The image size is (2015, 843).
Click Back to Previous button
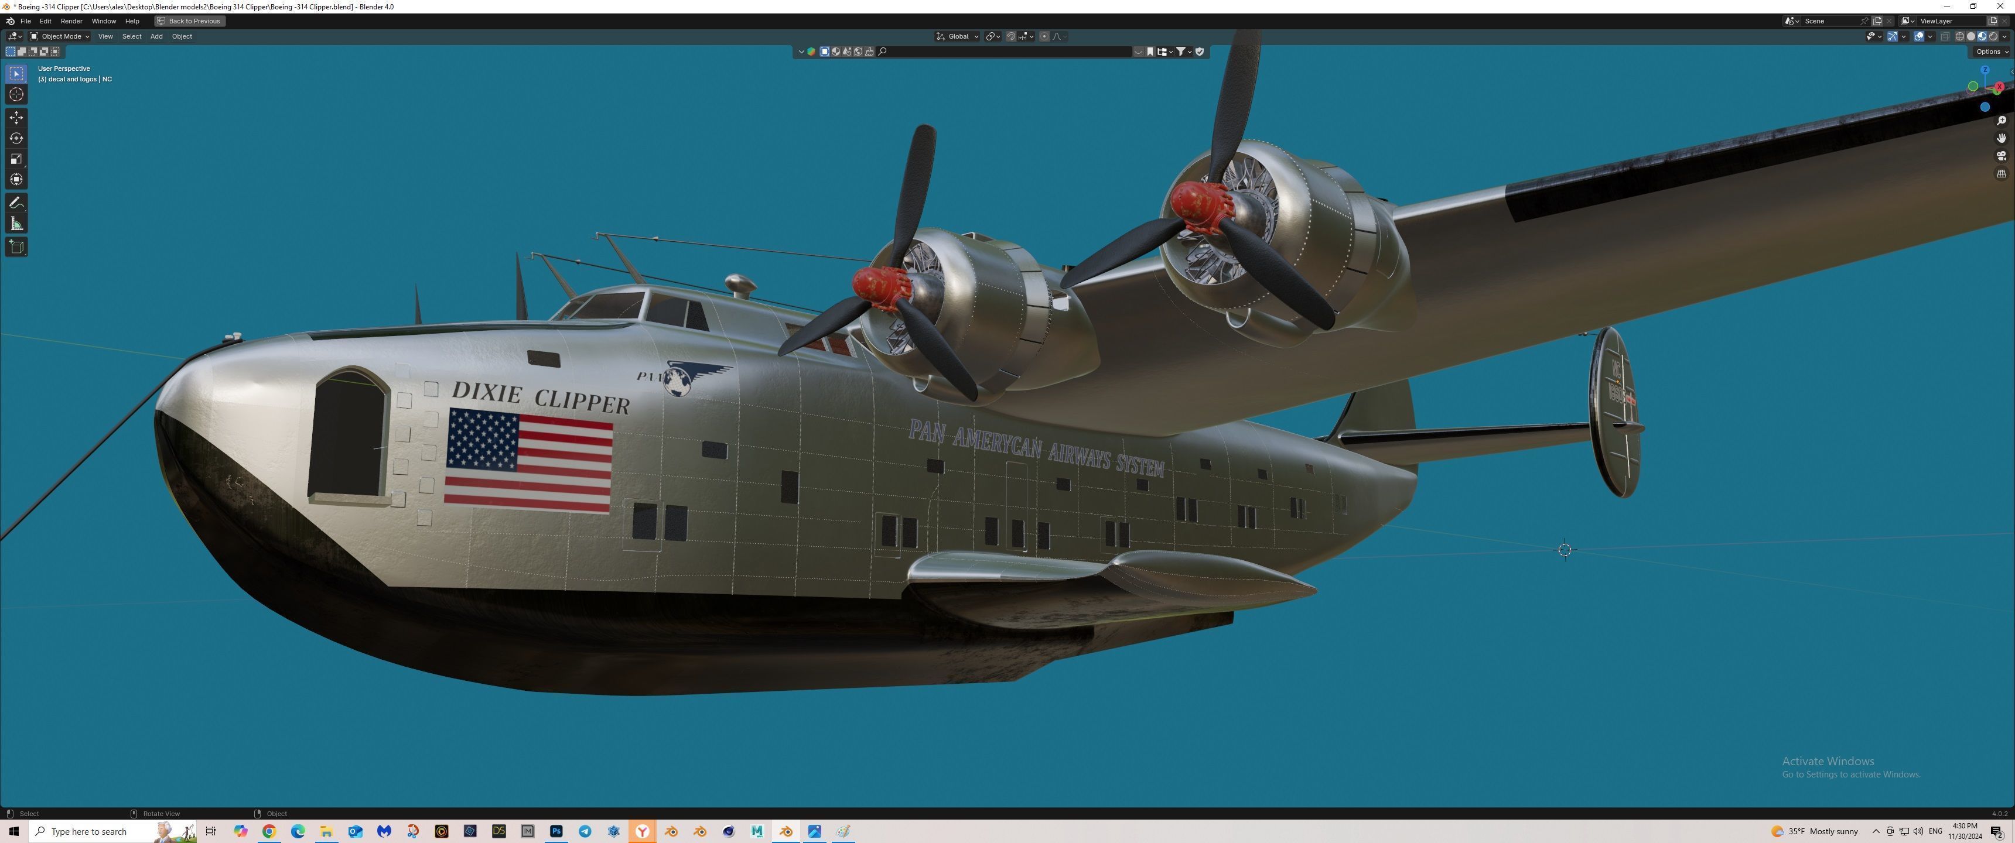[x=189, y=21]
